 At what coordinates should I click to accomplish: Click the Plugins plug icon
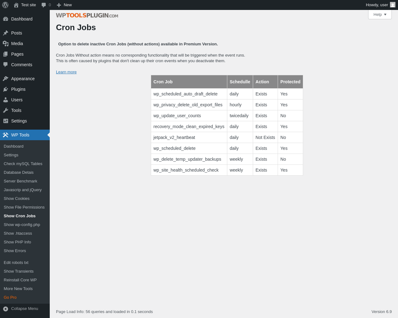coord(6,89)
